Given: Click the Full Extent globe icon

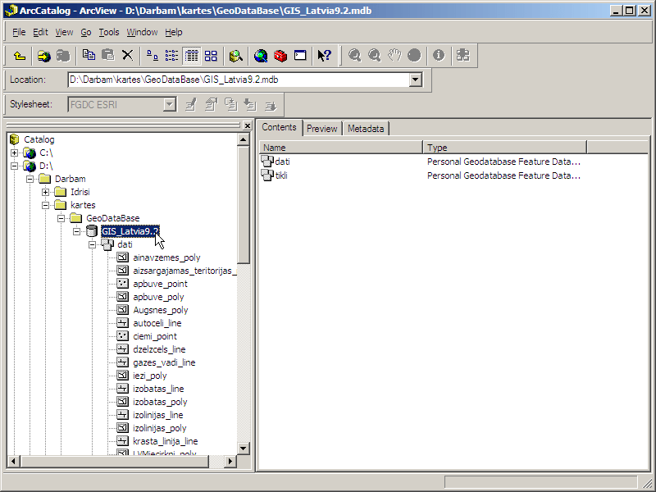Looking at the screenshot, I should tap(414, 56).
